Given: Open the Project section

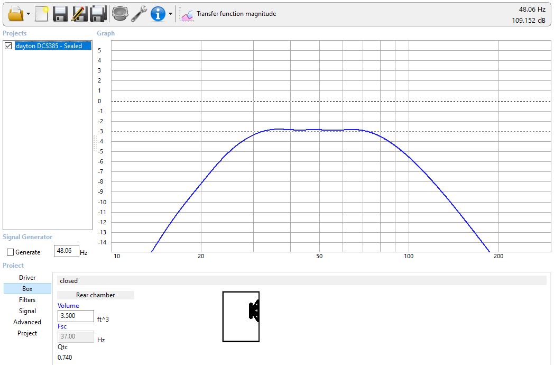Looking at the screenshot, I should [27, 333].
